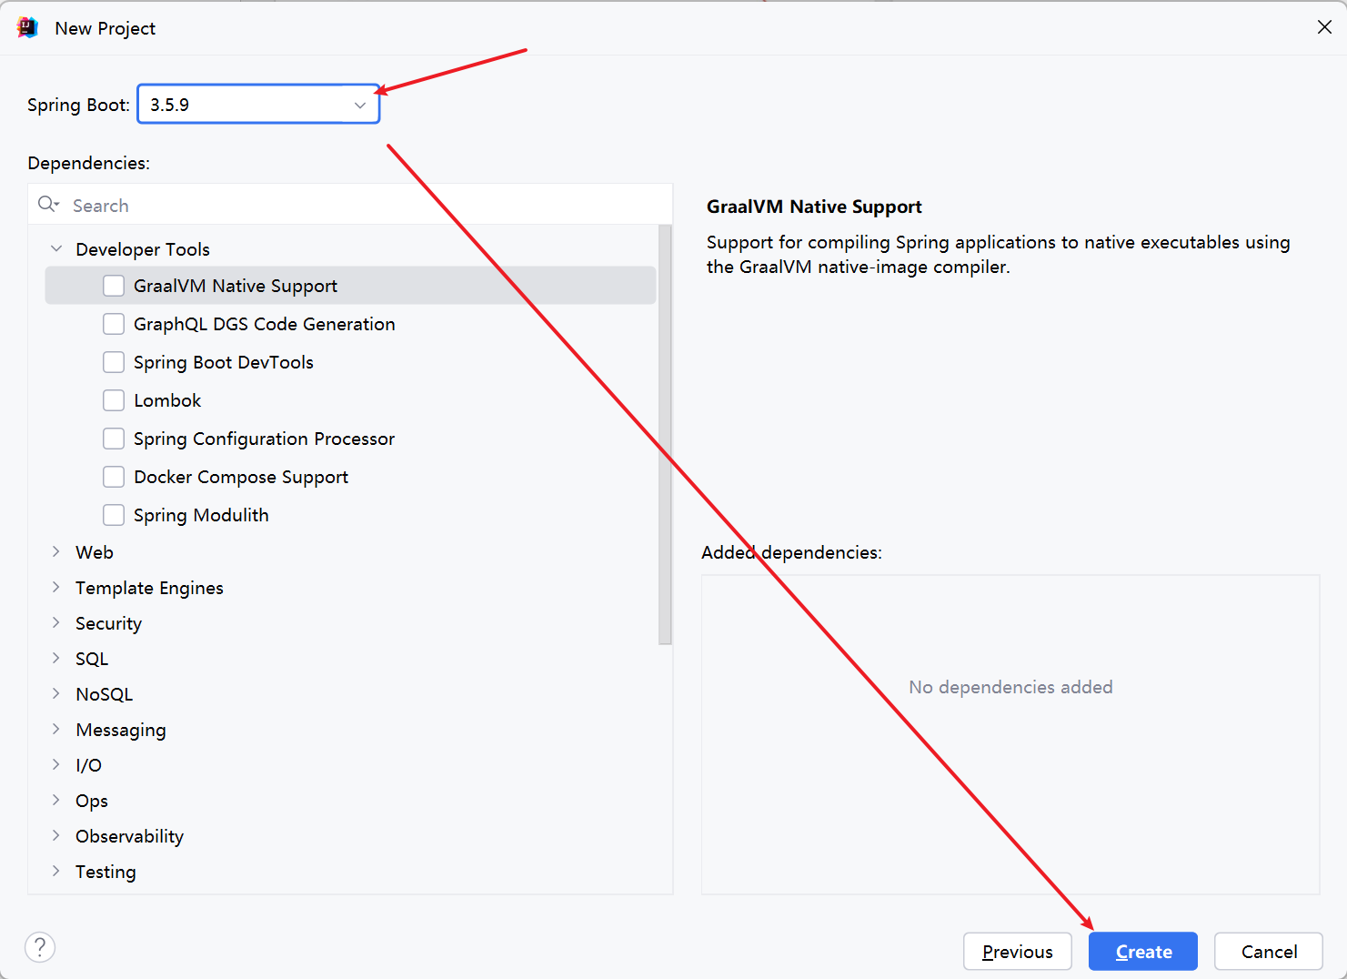Click the 'No dependencies added' text
The image size is (1347, 979).
pyautogui.click(x=1010, y=687)
